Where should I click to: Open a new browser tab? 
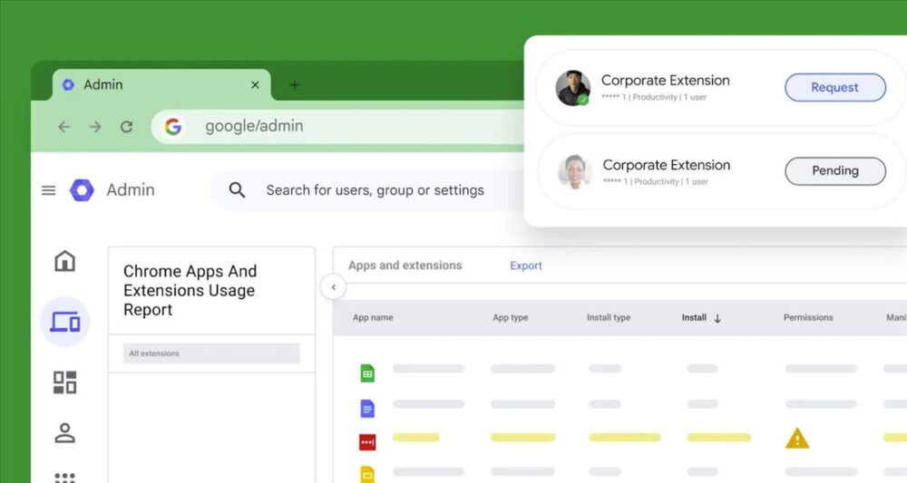(x=295, y=85)
